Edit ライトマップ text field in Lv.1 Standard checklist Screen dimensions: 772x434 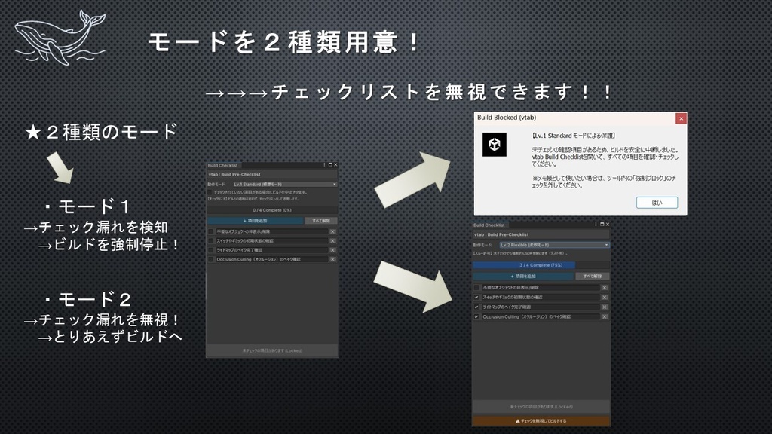pyautogui.click(x=271, y=250)
